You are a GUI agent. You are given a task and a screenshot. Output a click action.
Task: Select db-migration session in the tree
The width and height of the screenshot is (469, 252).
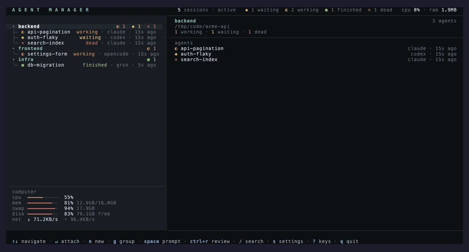point(84,65)
